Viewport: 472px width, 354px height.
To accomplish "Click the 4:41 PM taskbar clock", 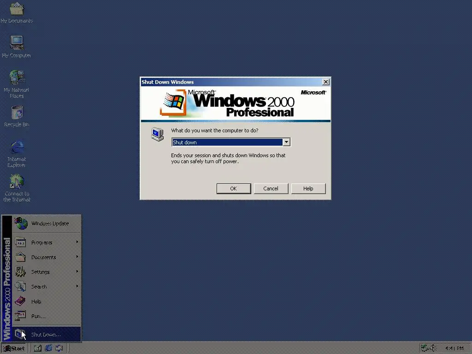I will click(454, 348).
